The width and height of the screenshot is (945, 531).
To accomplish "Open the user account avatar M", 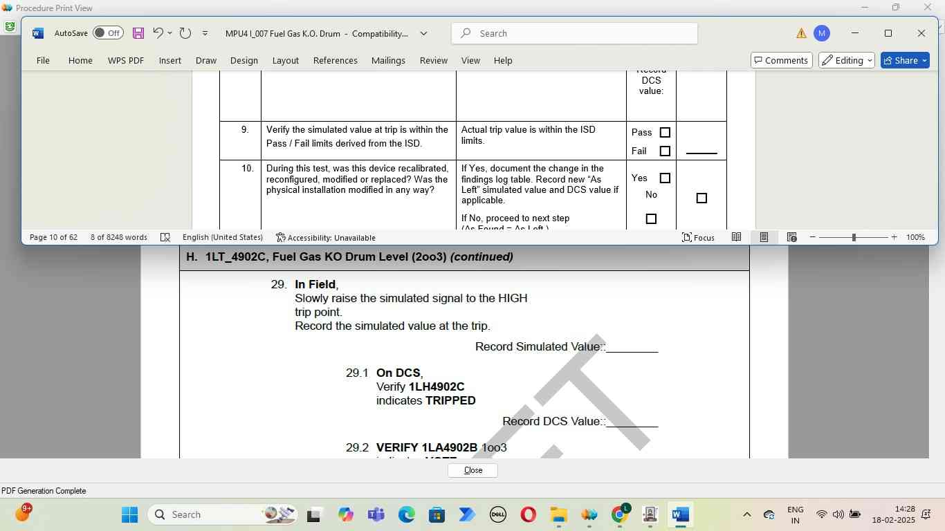I will click(821, 33).
